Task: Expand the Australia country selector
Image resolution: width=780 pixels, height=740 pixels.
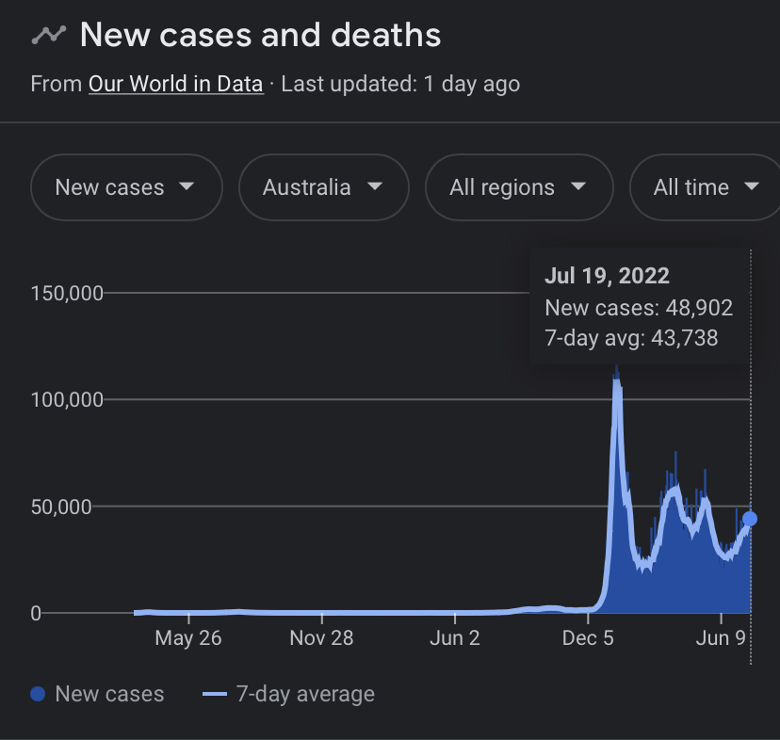Action: pos(323,187)
